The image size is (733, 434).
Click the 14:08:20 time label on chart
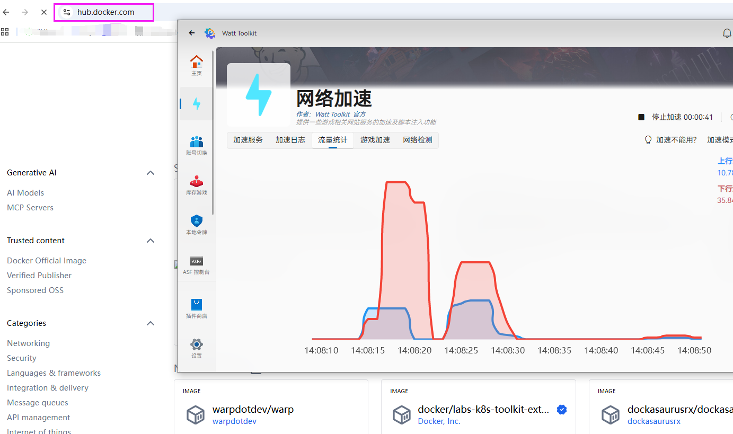(414, 350)
